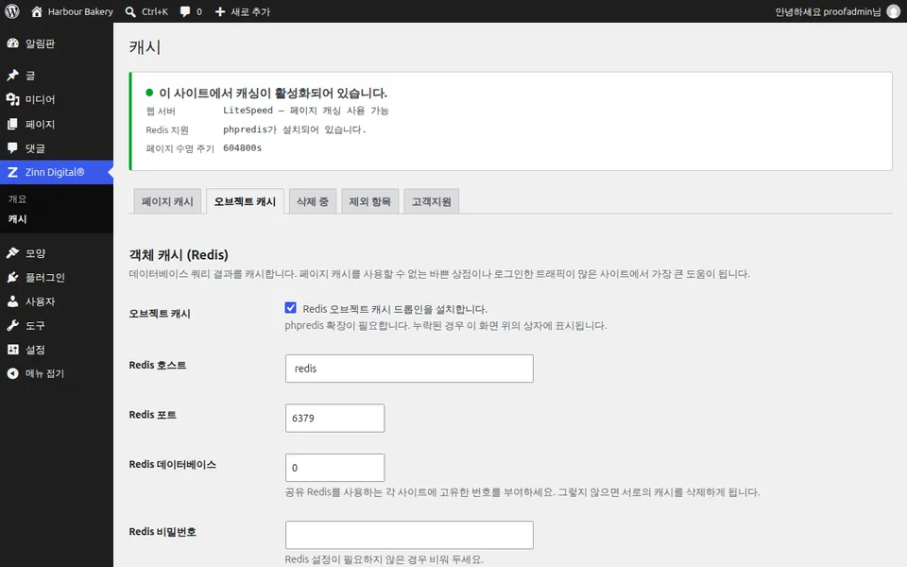Click the 모양 menu label
The image size is (907, 567).
pos(35,253)
